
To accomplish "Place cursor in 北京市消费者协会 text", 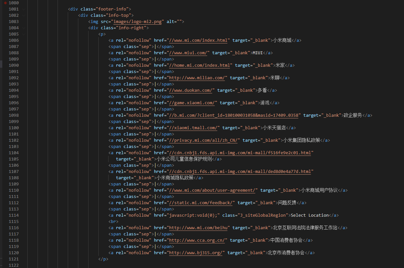I will click(286, 253).
